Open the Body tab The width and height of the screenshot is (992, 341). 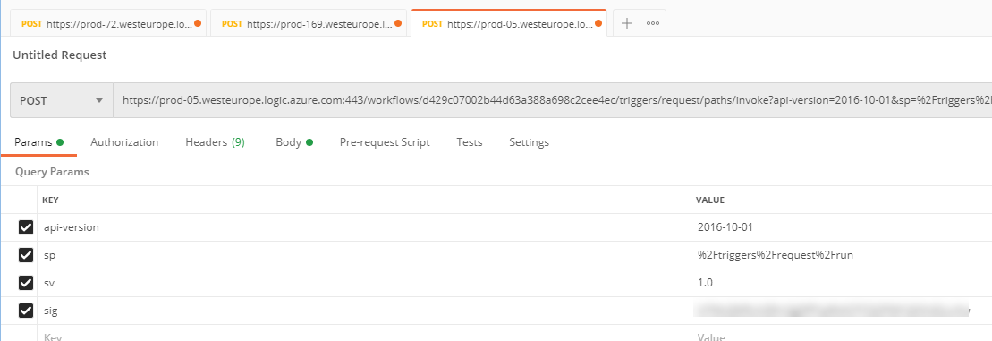click(294, 142)
